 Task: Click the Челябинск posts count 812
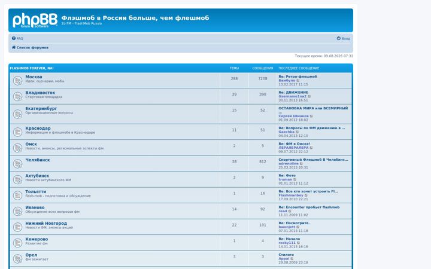click(x=263, y=161)
